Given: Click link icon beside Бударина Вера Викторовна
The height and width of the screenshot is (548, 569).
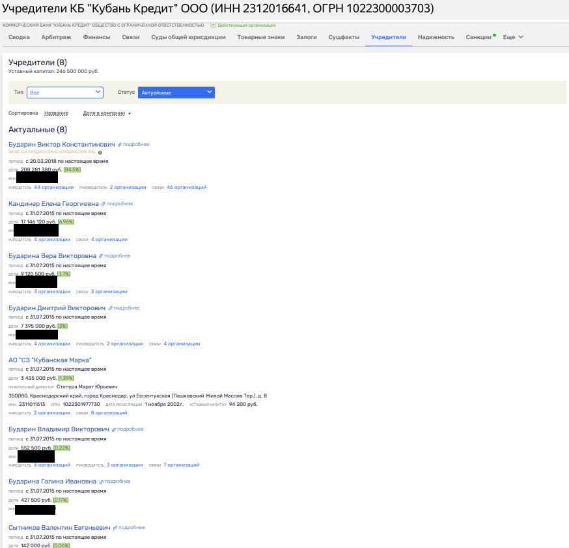Looking at the screenshot, I should (101, 256).
